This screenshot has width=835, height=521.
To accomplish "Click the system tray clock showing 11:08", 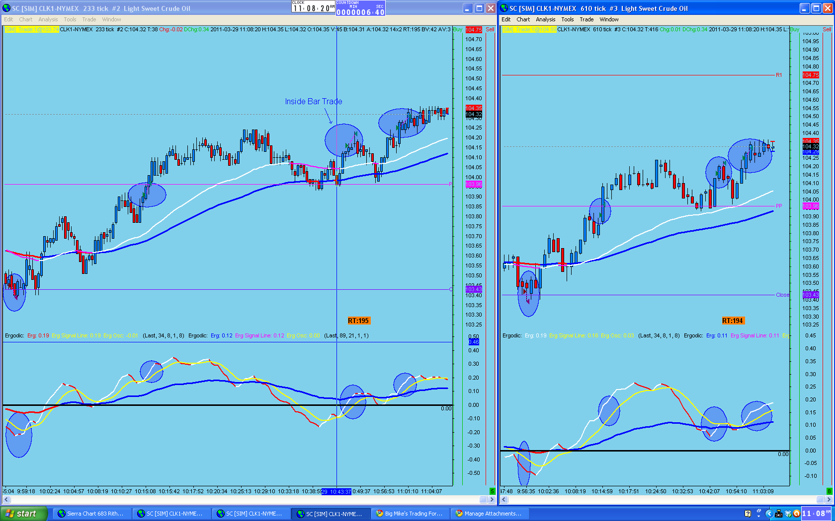I will point(817,514).
